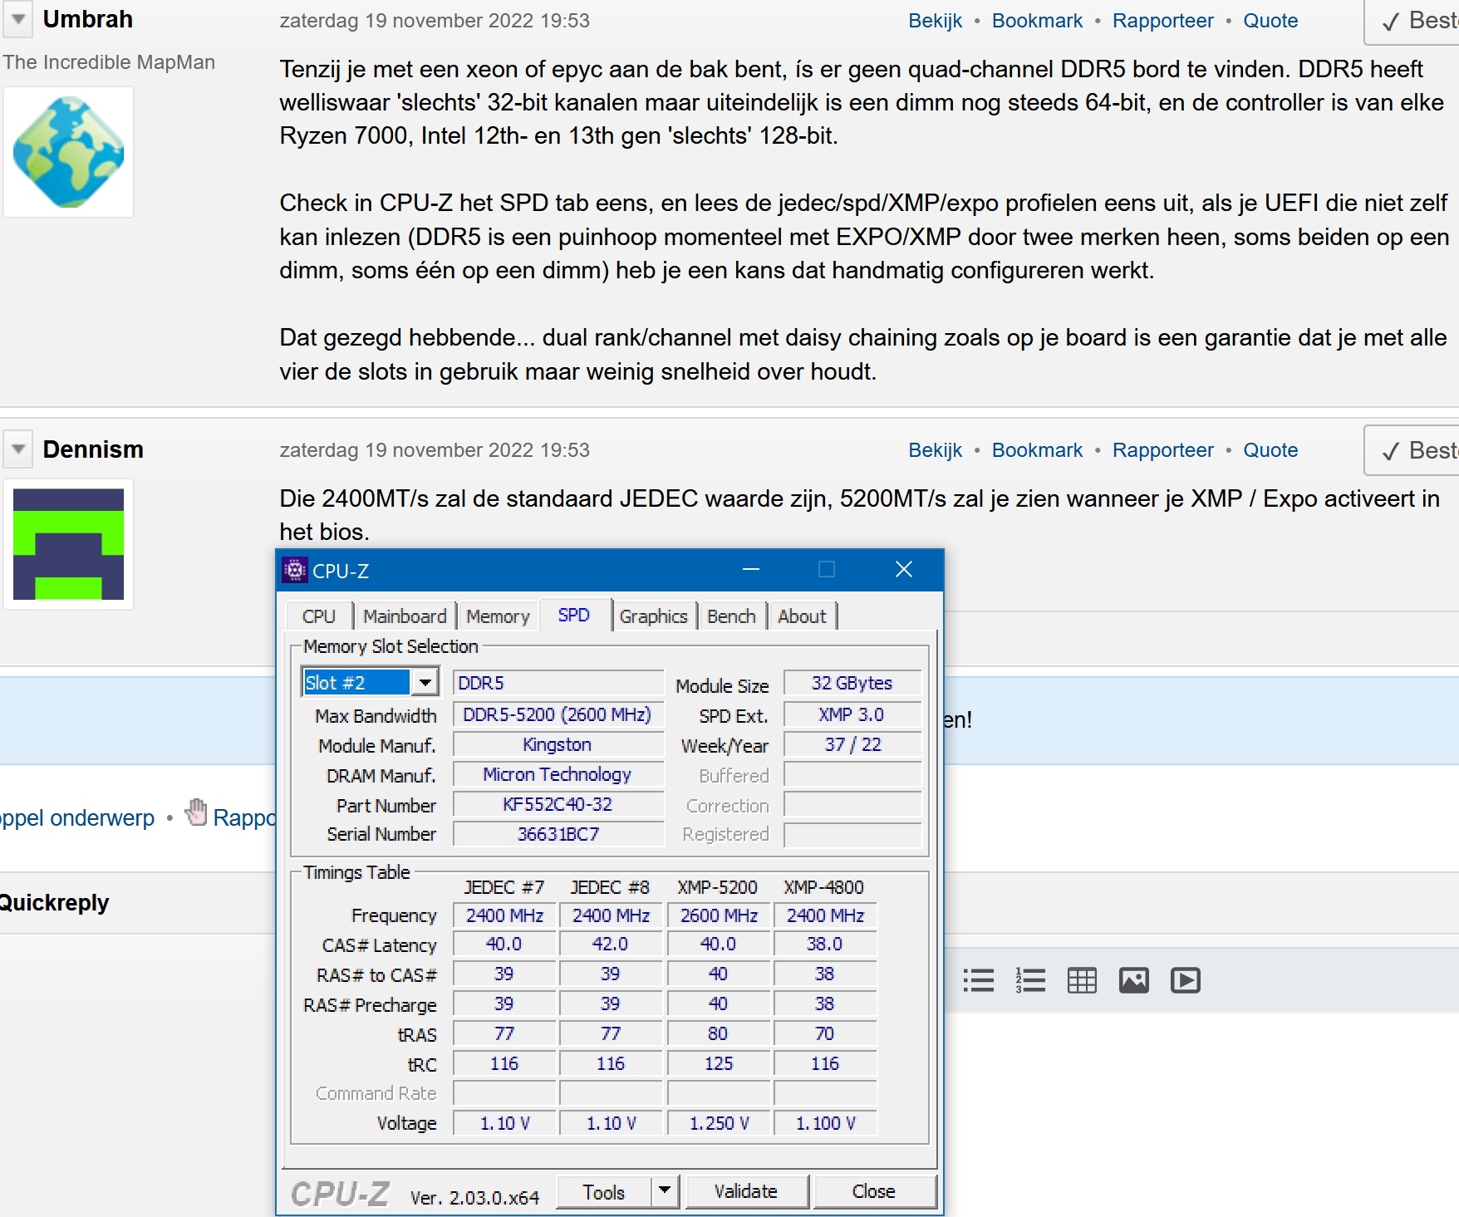The height and width of the screenshot is (1217, 1459).
Task: Click Umbrah's post timestamp
Action: (435, 21)
